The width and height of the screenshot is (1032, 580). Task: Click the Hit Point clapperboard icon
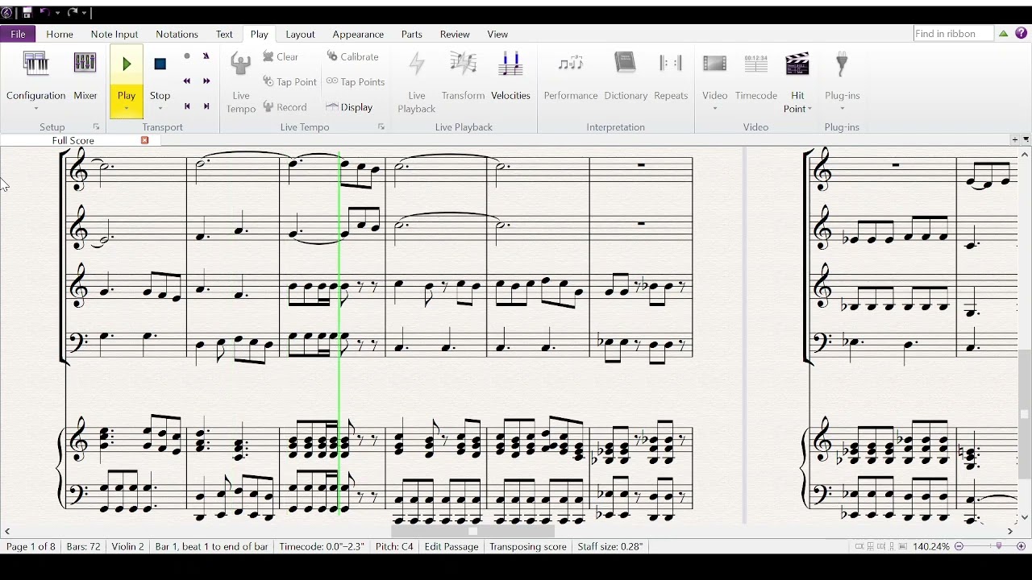coord(797,64)
